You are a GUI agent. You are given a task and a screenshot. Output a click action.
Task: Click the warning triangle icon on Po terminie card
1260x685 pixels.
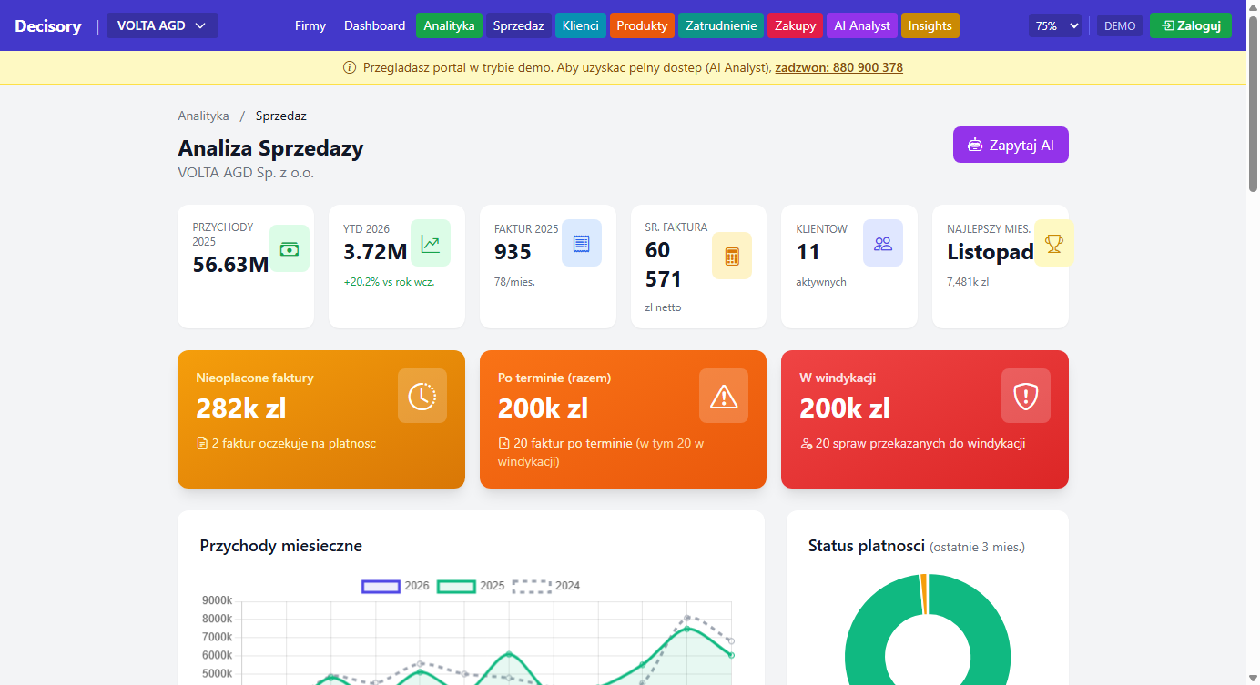point(724,396)
